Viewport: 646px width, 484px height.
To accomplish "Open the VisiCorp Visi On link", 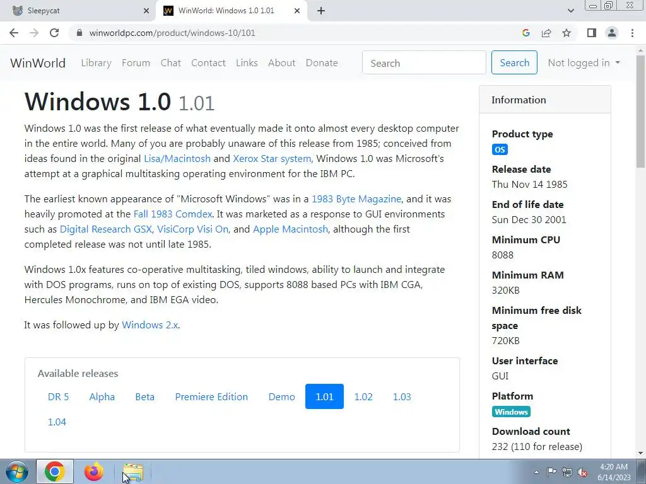I will coord(193,229).
